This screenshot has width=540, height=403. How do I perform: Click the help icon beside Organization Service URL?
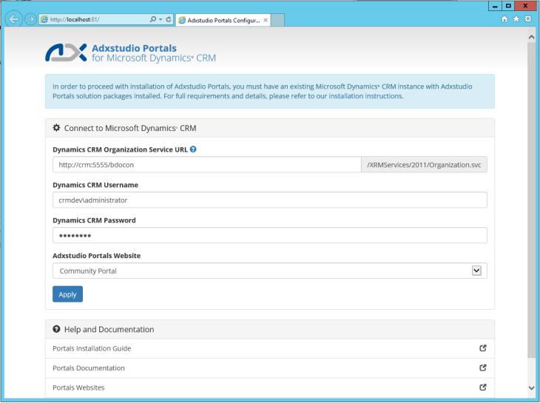click(x=193, y=149)
